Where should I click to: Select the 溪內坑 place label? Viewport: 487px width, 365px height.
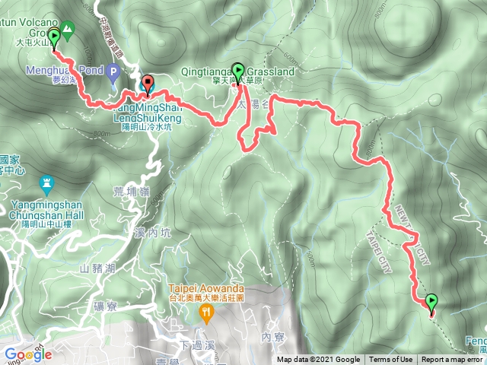[x=153, y=233]
